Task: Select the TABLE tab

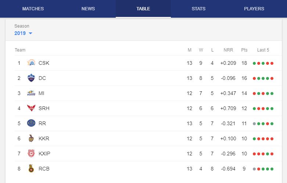Action: click(x=143, y=8)
